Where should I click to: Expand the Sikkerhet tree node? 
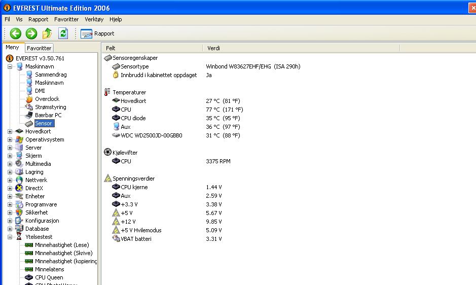click(10, 212)
